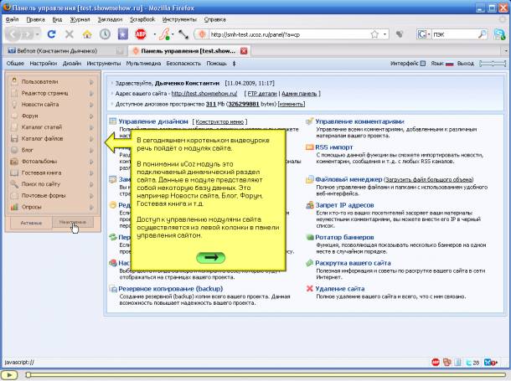Expand the Гостевая книга module arrow
Image resolution: width=511 pixels, height=381 pixels.
click(x=91, y=173)
